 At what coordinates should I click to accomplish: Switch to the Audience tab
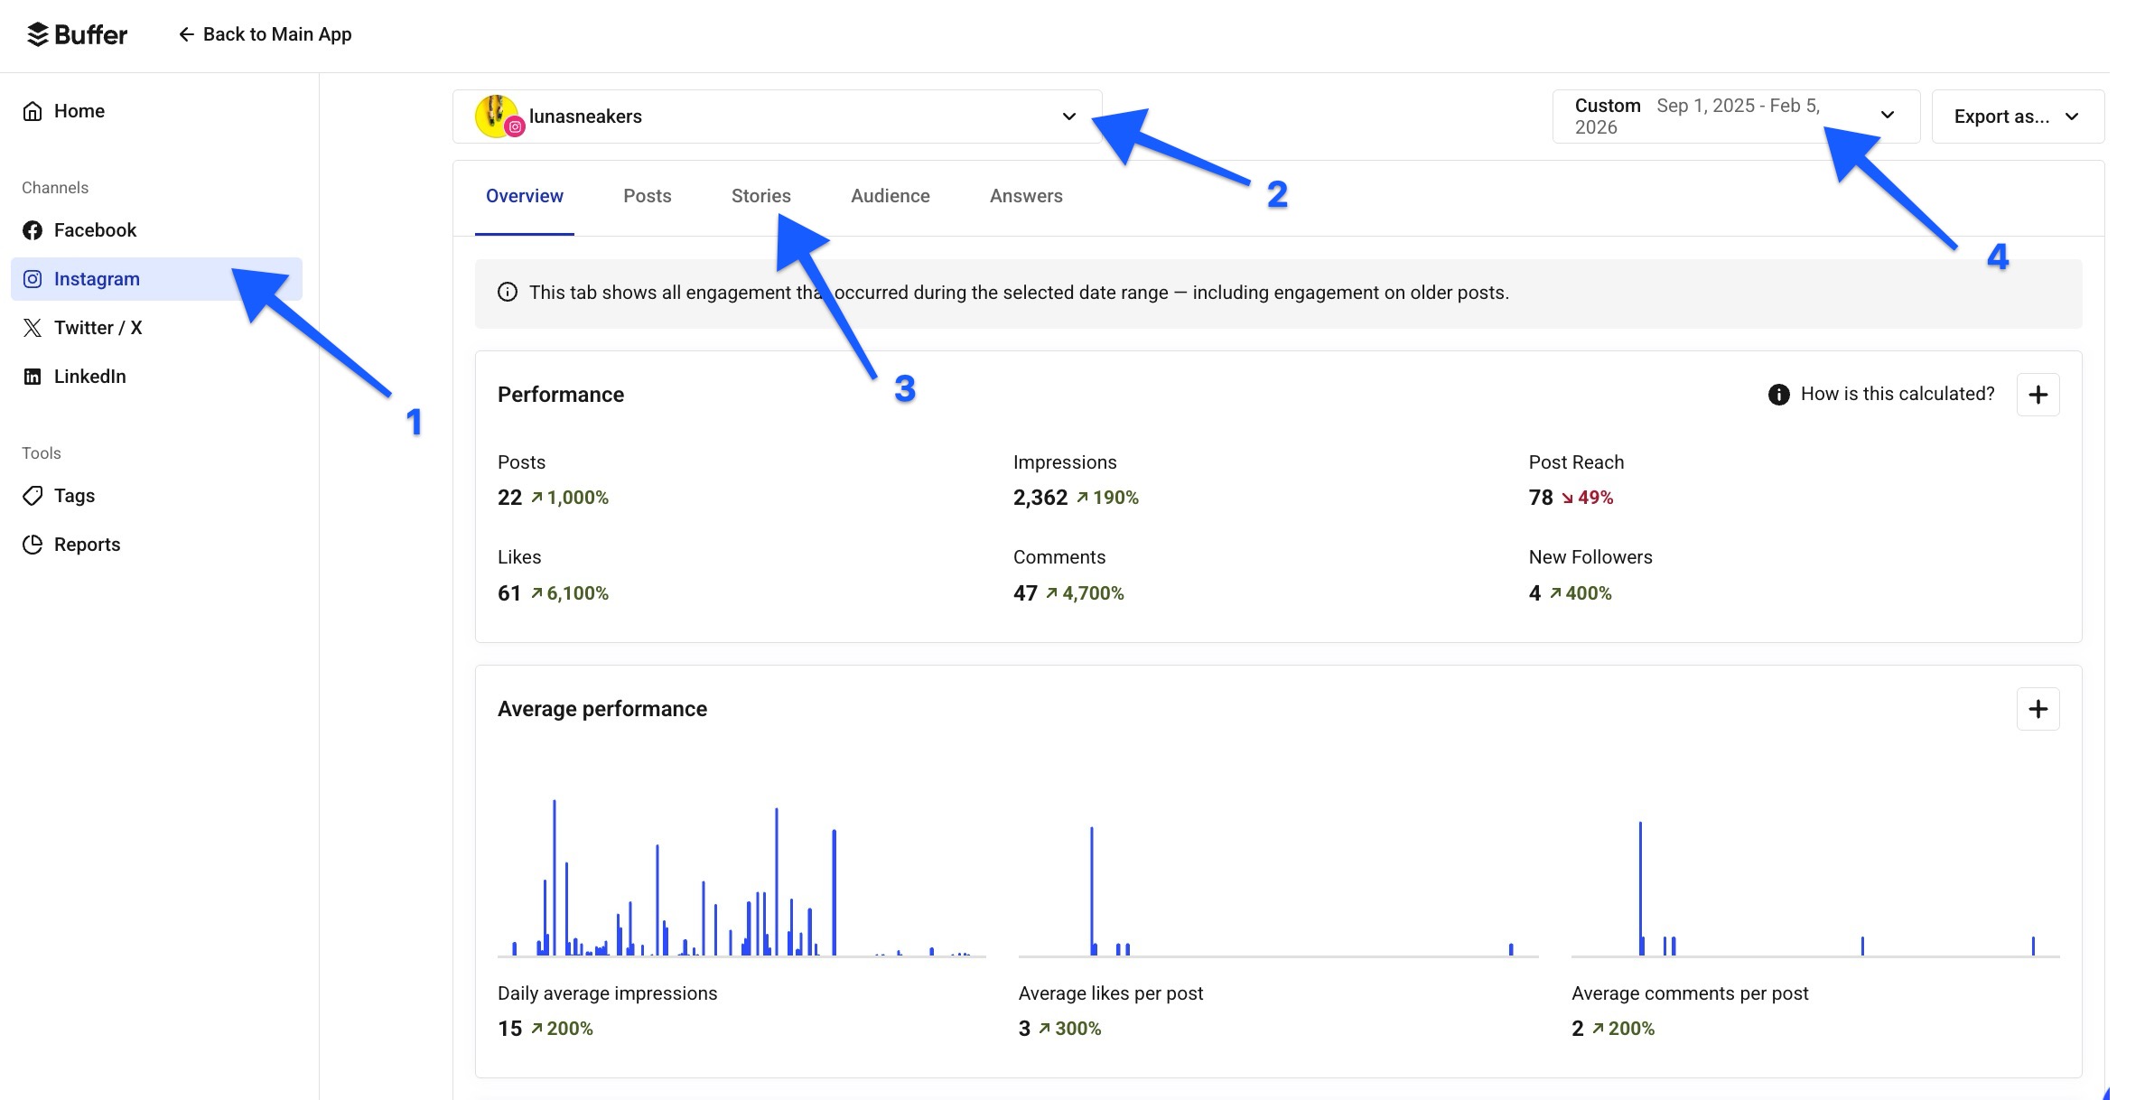pyautogui.click(x=890, y=195)
